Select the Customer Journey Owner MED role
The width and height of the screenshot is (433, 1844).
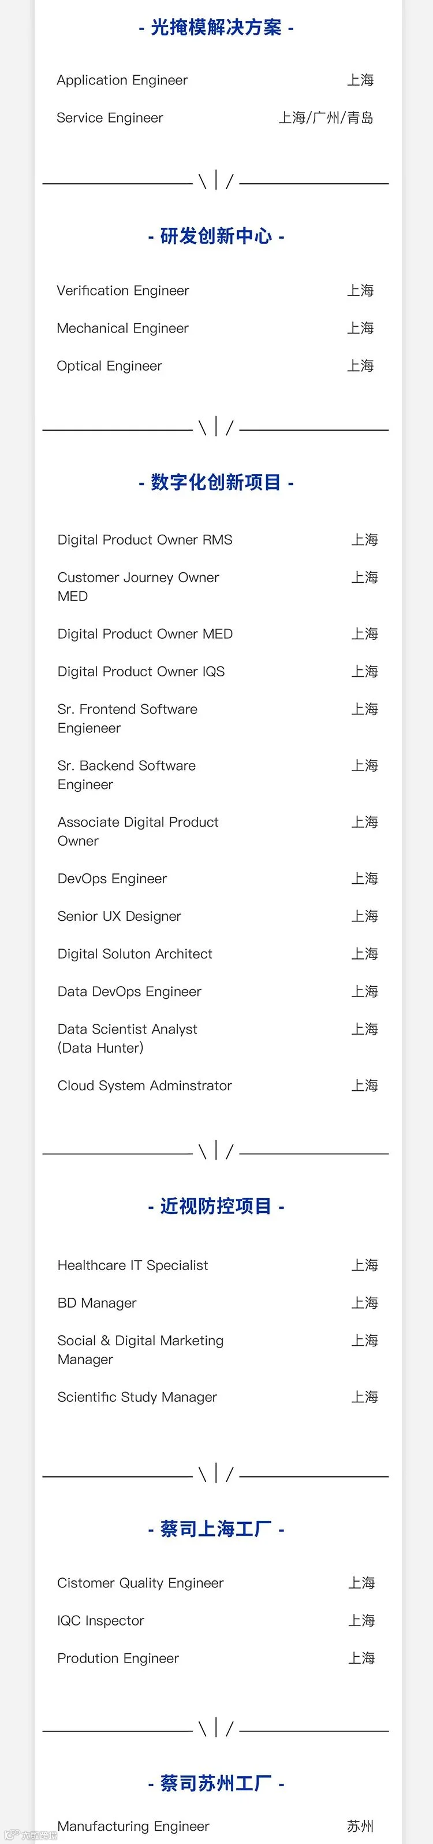coord(138,586)
